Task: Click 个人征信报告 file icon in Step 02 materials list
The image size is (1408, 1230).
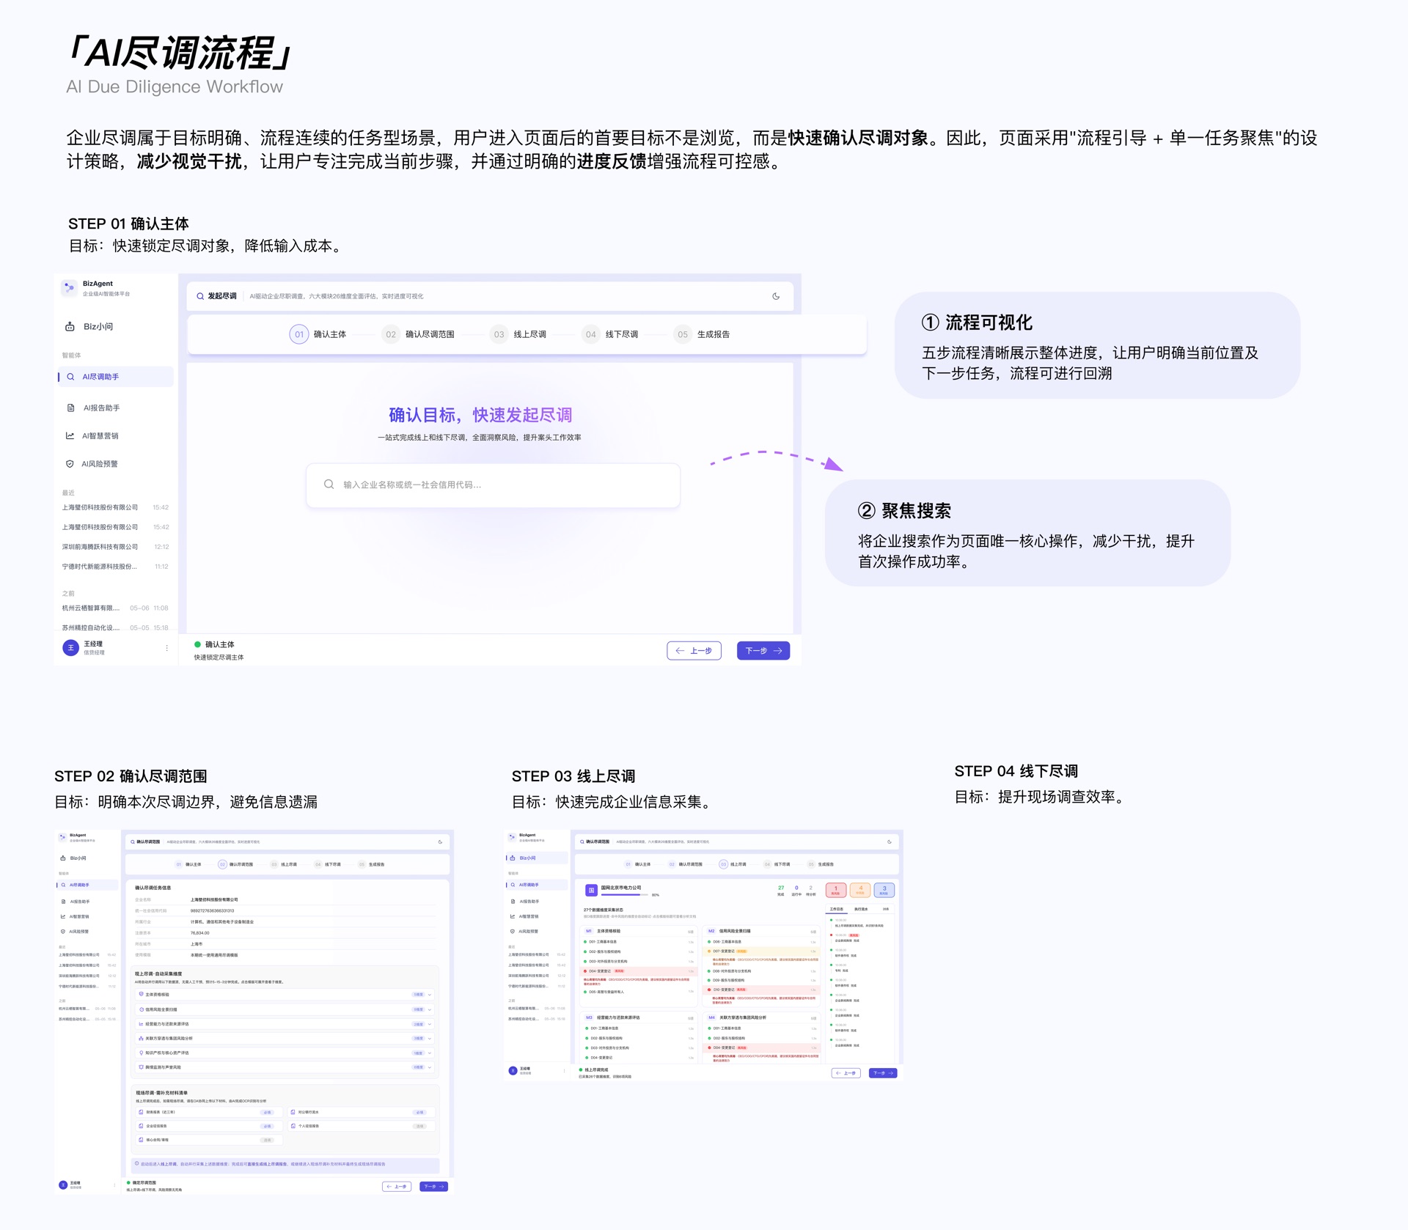Action: [293, 1126]
